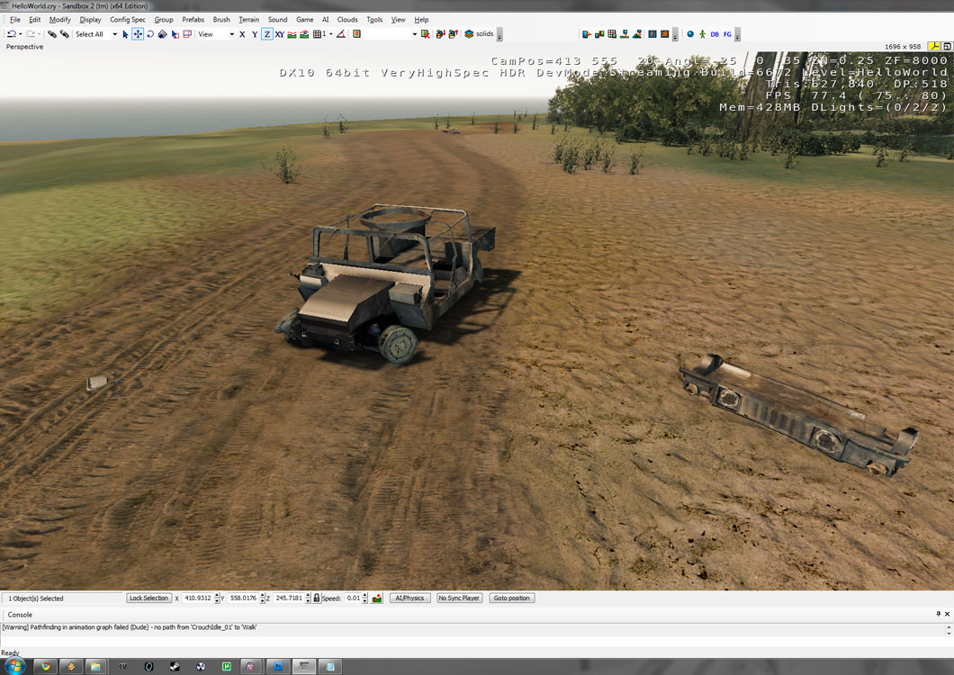Click the load selected objects icon
The height and width of the screenshot is (675, 954).
(x=453, y=34)
